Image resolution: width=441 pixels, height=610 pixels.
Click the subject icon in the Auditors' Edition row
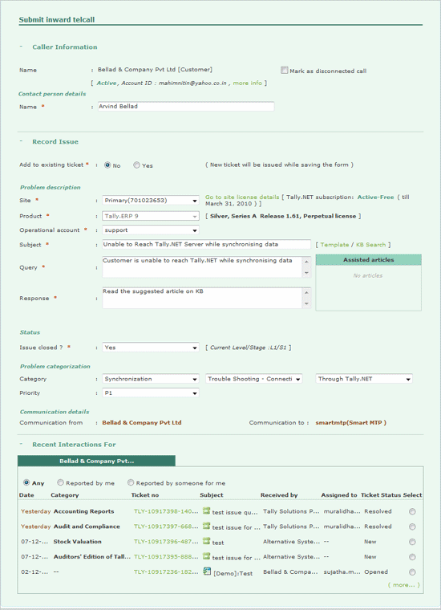[206, 556]
